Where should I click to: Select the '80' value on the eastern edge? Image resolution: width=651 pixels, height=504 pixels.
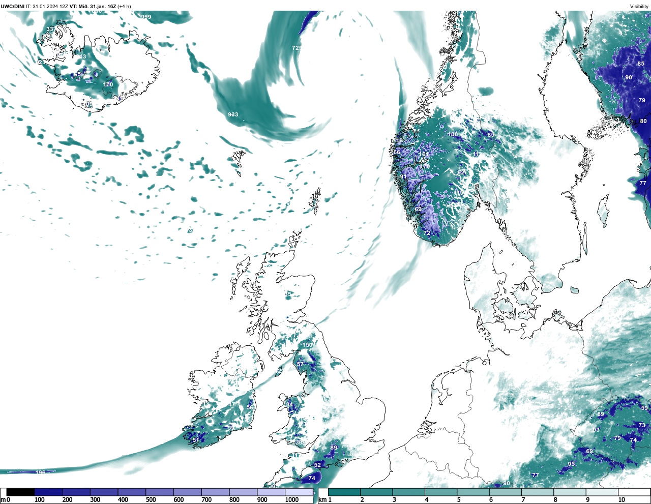(643, 121)
